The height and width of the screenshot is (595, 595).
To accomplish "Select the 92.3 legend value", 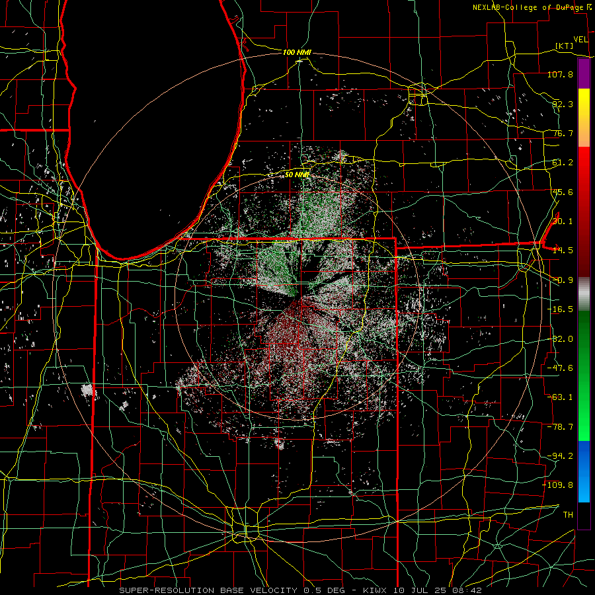I will pos(563,104).
